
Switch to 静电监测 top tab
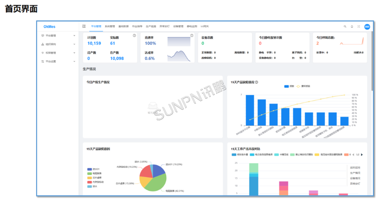(x=192, y=26)
